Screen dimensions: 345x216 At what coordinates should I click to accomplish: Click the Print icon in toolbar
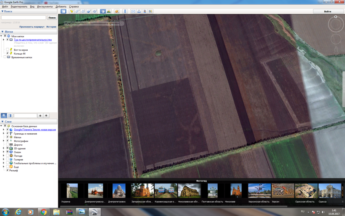click(139, 12)
